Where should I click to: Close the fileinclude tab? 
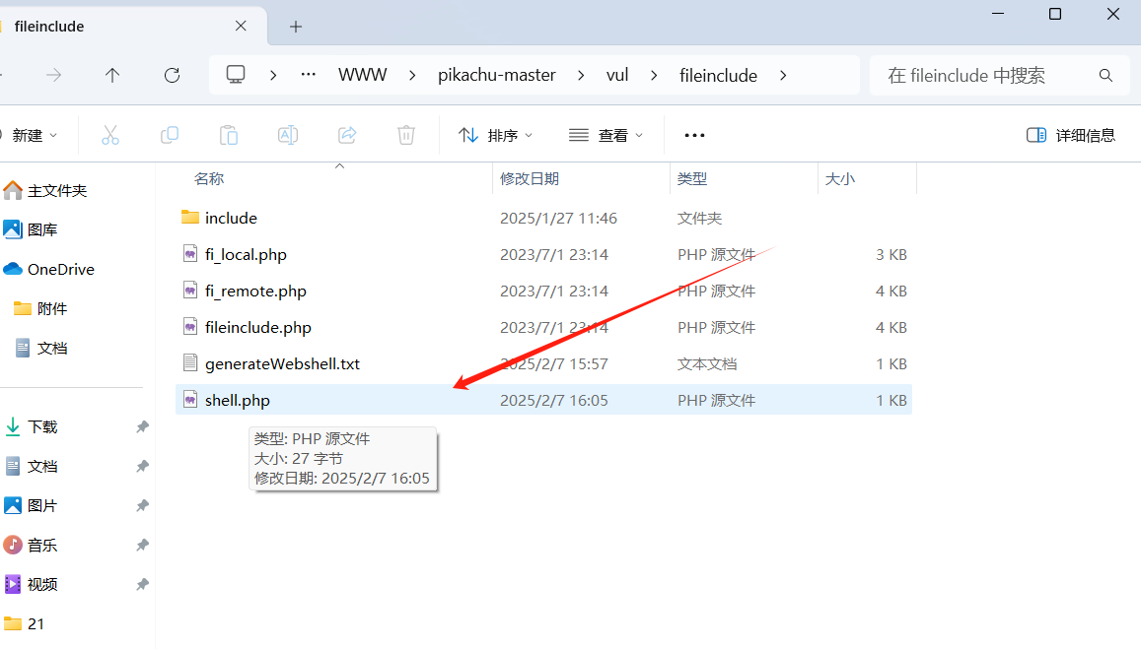pos(241,27)
